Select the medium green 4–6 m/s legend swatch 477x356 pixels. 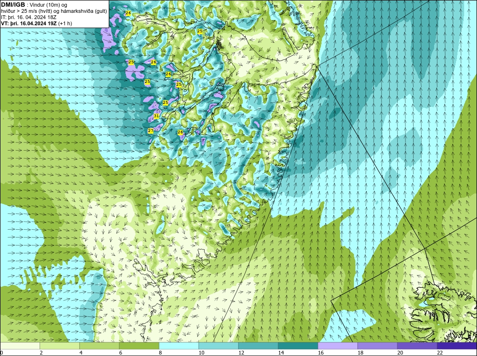(99, 346)
